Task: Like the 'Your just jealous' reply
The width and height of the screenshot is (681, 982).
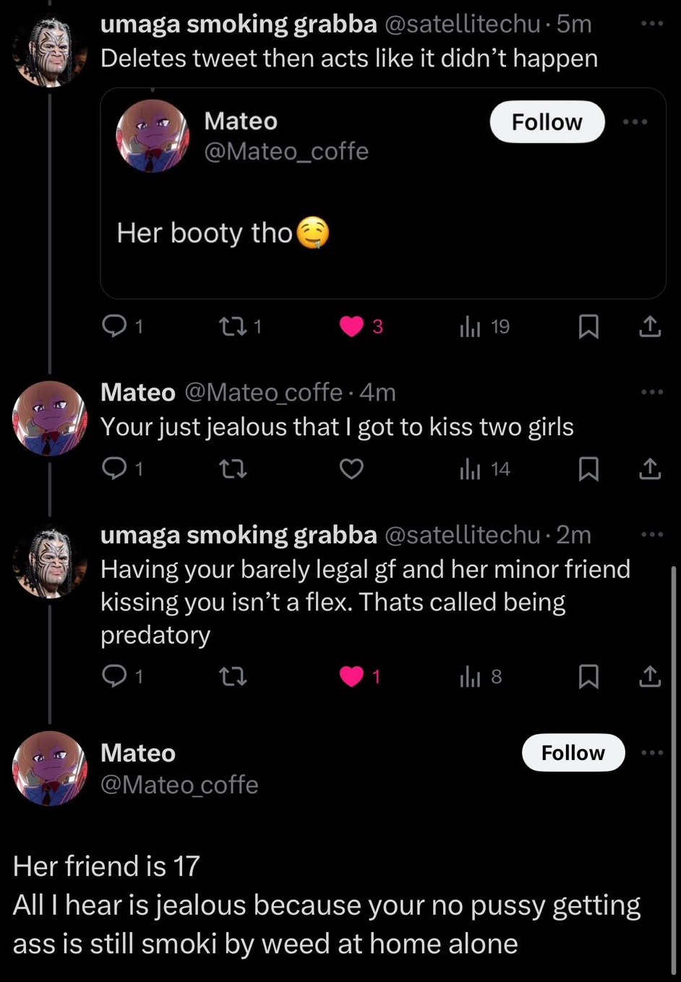Action: coord(351,469)
